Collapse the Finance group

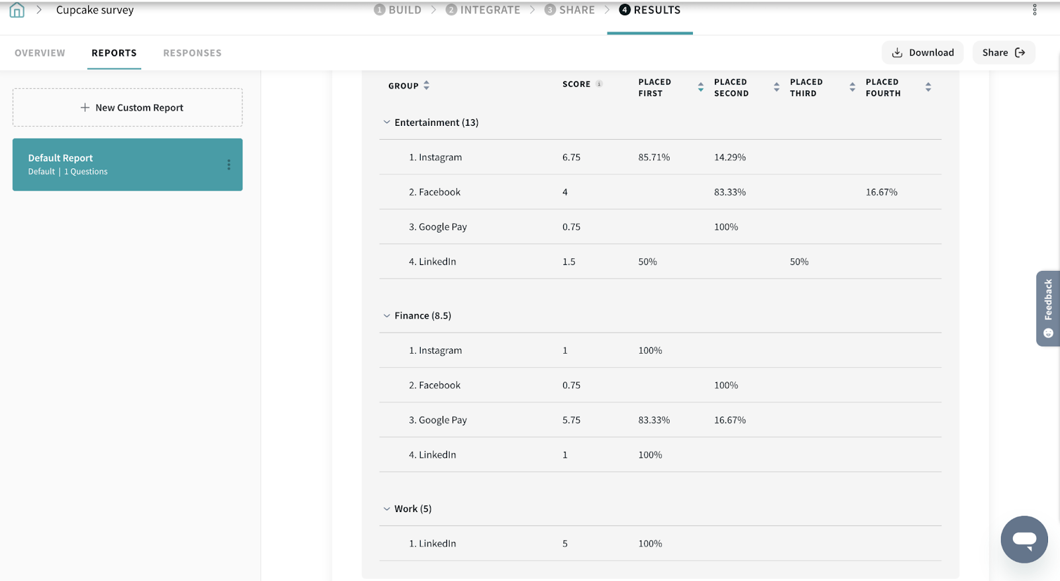coord(387,316)
